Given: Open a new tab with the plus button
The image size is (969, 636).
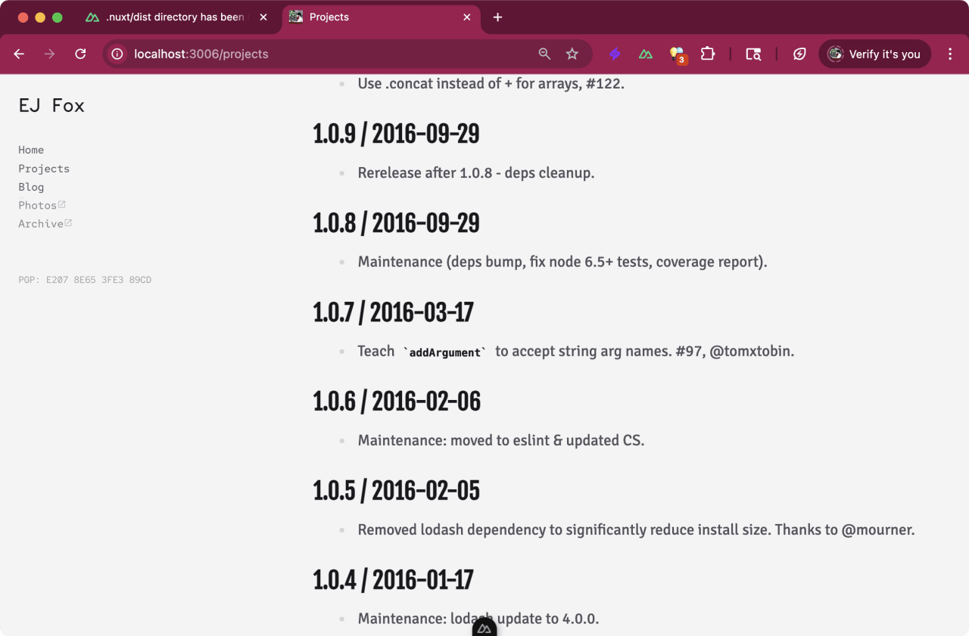Looking at the screenshot, I should 497,17.
